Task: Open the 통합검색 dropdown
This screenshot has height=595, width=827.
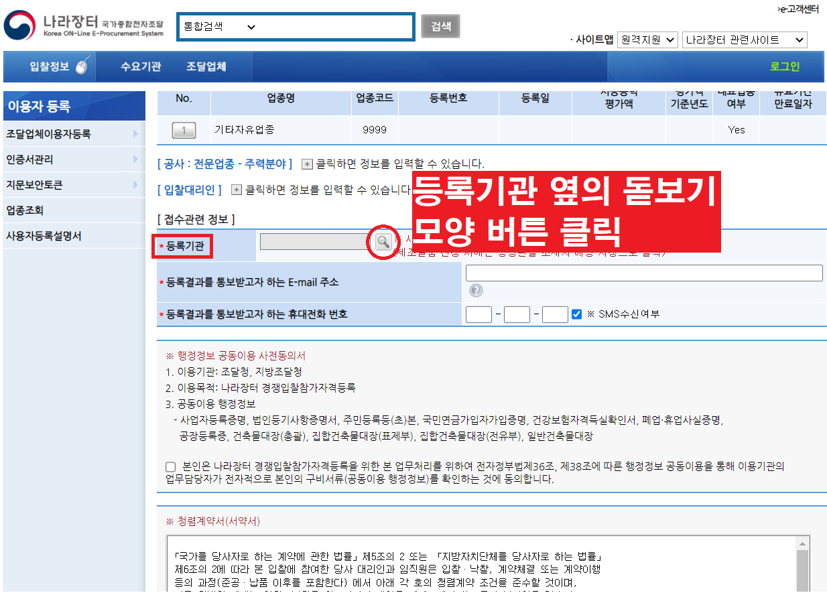Action: point(220,27)
